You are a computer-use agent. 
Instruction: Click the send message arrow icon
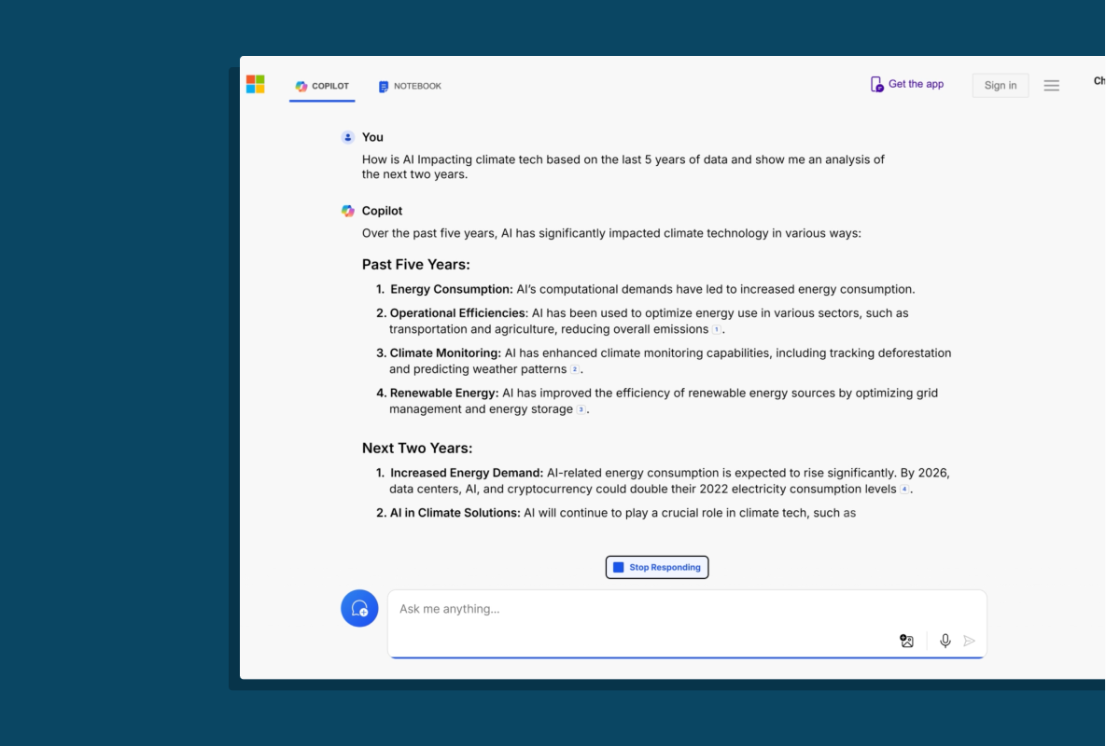[970, 641]
